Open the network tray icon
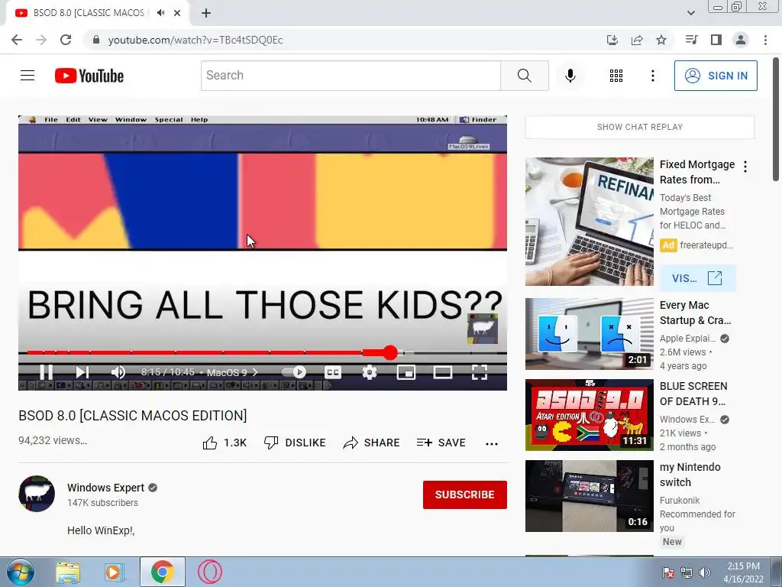 click(687, 572)
